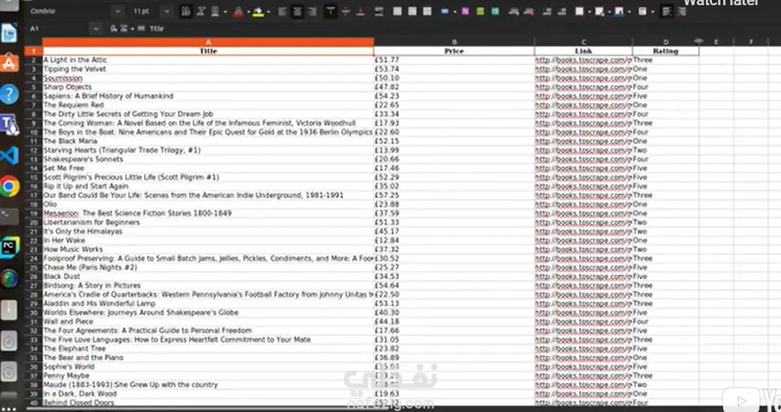Open the font size dropdown

(167, 11)
